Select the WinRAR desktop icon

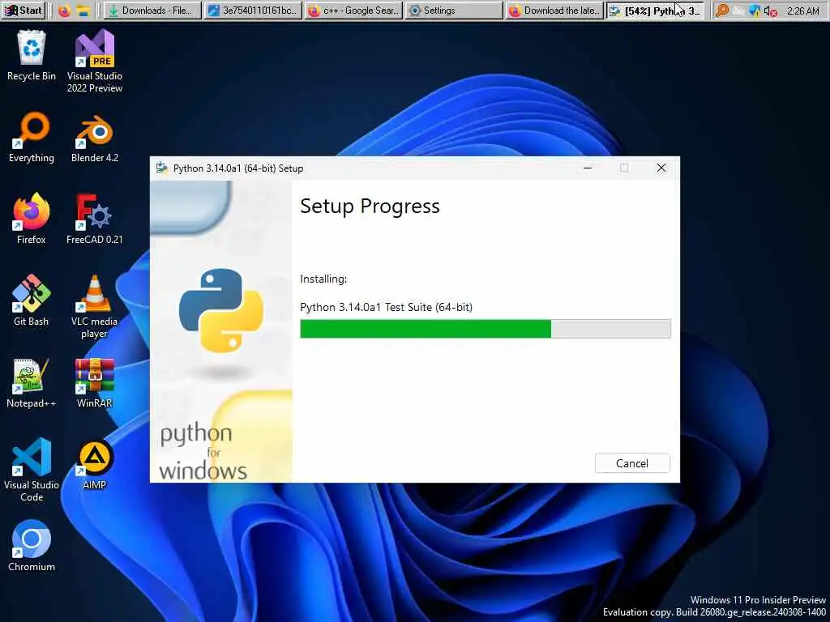pos(95,382)
